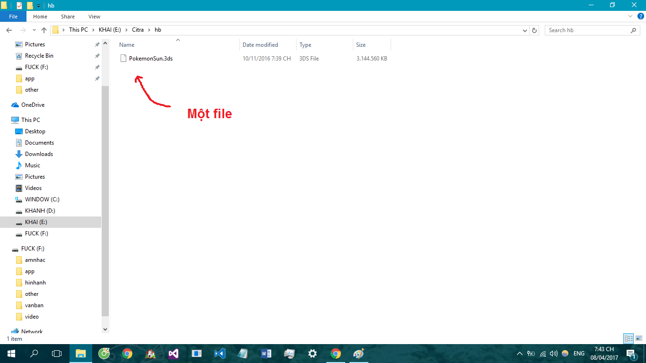Click the navigation pane scrollbar
The width and height of the screenshot is (646, 363).
click(105, 189)
